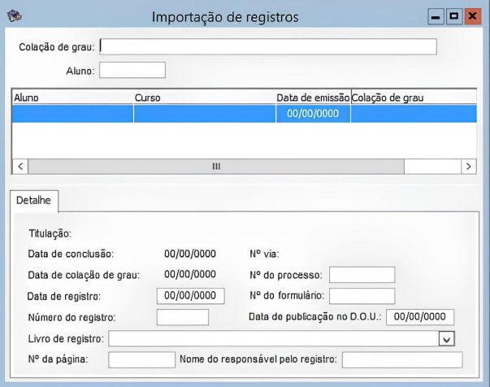Minimize the Importação de registros window
The width and height of the screenshot is (490, 387).
[436, 16]
